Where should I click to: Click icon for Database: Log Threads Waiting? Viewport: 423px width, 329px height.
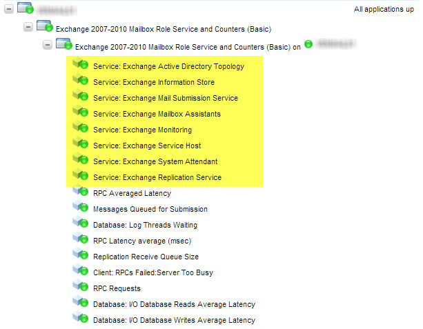[x=81, y=222]
